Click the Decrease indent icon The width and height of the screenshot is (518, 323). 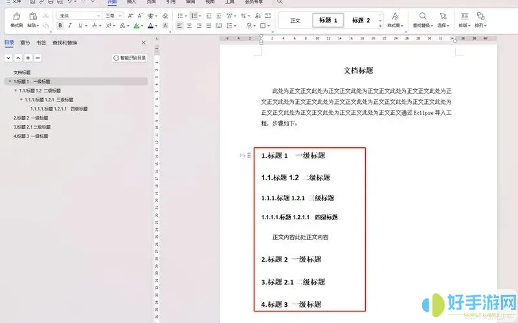coord(208,16)
